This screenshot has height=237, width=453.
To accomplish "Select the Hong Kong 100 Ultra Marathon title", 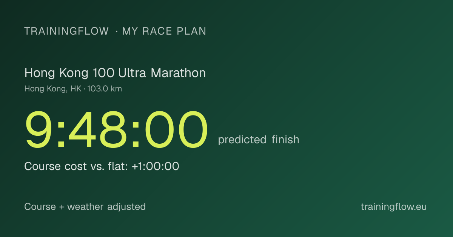I will 115,73.
